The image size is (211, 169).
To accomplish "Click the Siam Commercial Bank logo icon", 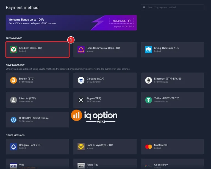I will click(81, 50).
